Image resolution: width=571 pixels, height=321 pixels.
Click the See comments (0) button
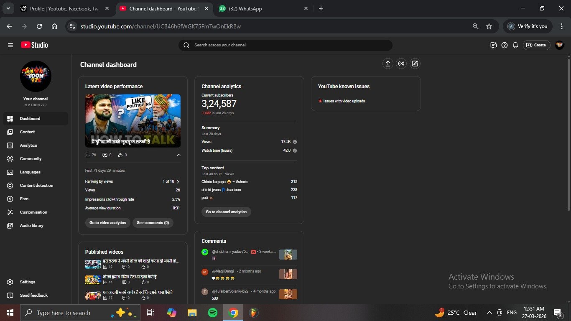[x=153, y=223]
